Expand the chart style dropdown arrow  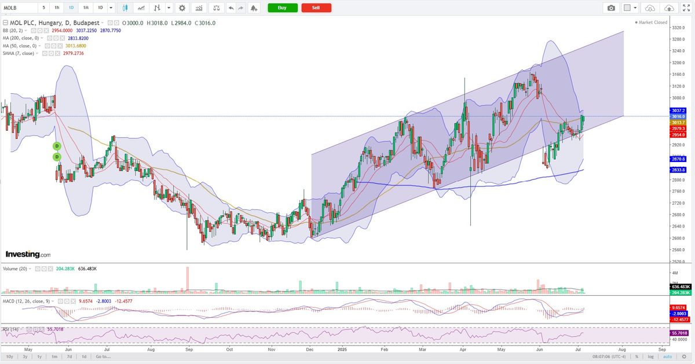169,8
